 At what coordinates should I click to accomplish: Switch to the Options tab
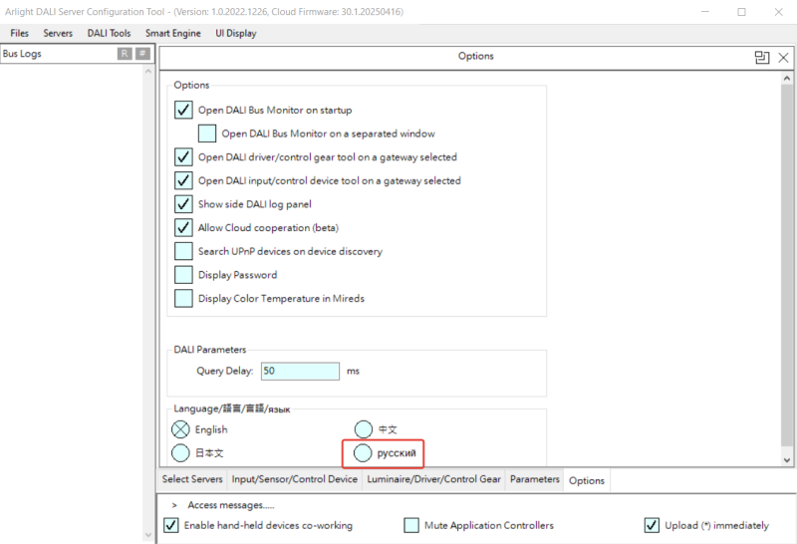click(587, 480)
